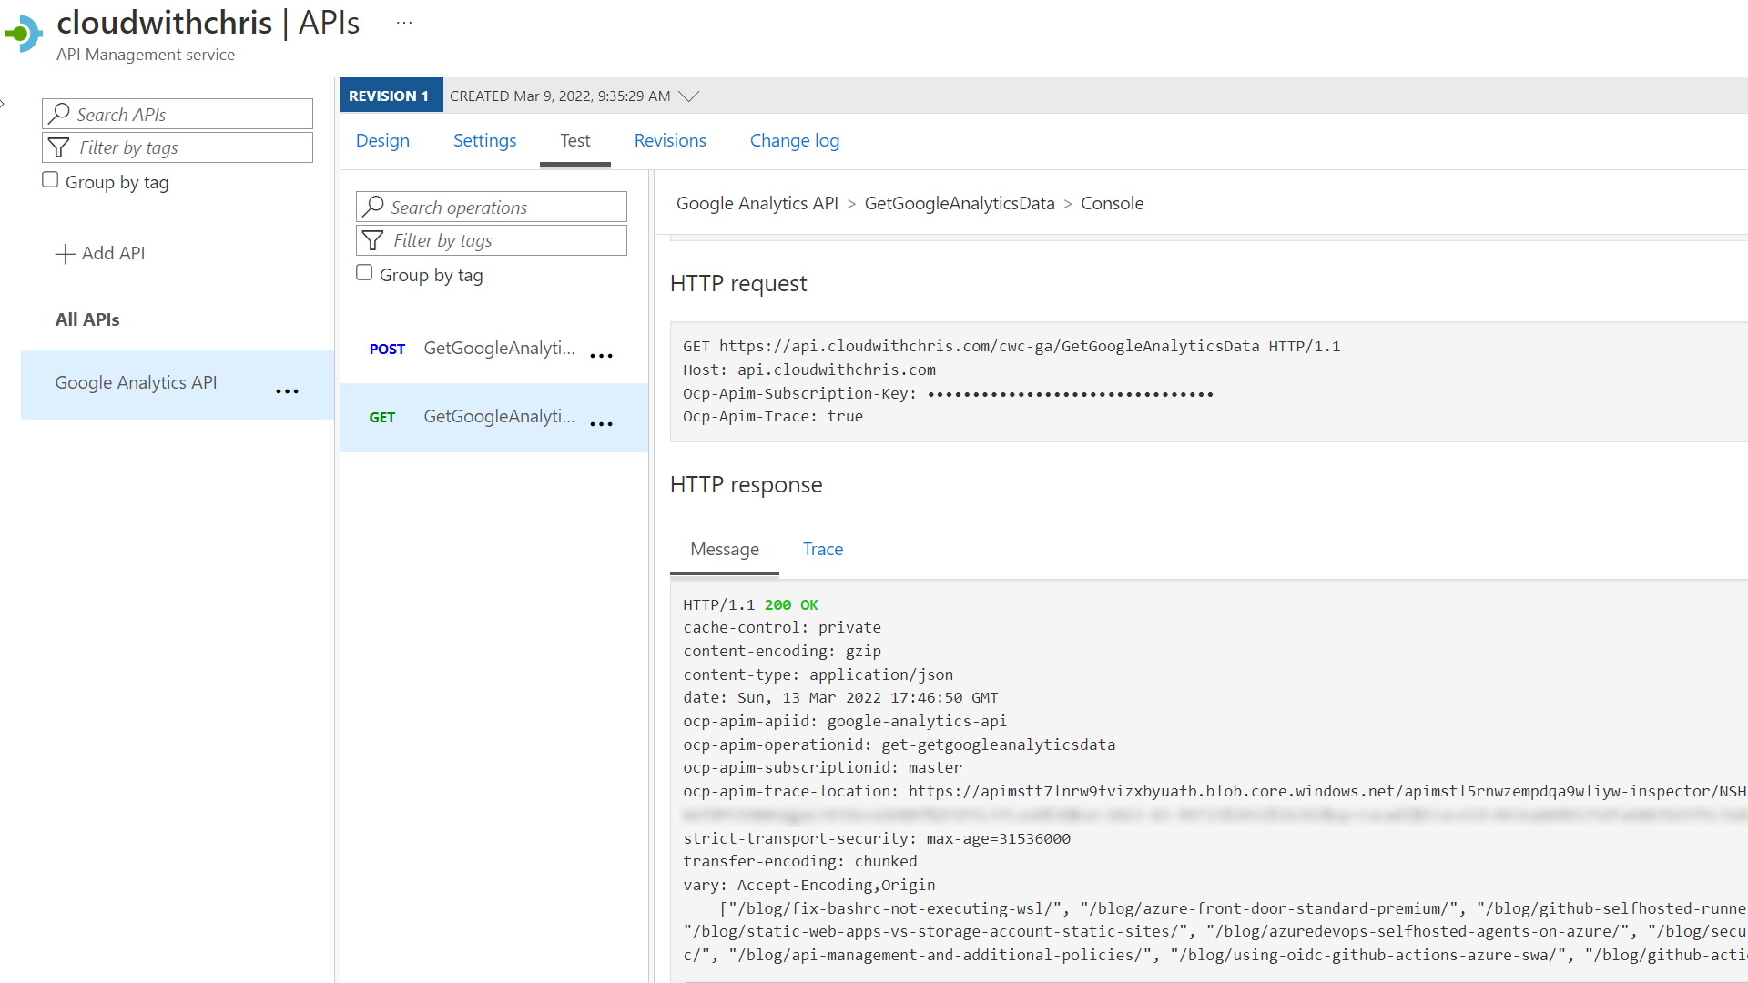This screenshot has width=1748, height=983.
Task: Enable Group by tag in the APIs sidebar
Action: pyautogui.click(x=50, y=179)
